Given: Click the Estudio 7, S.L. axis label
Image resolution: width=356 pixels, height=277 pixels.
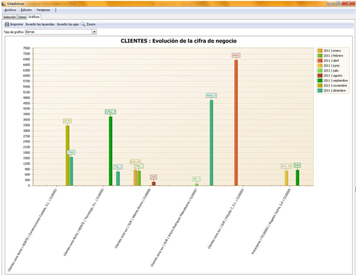Looking at the screenshot, I should [225, 219].
